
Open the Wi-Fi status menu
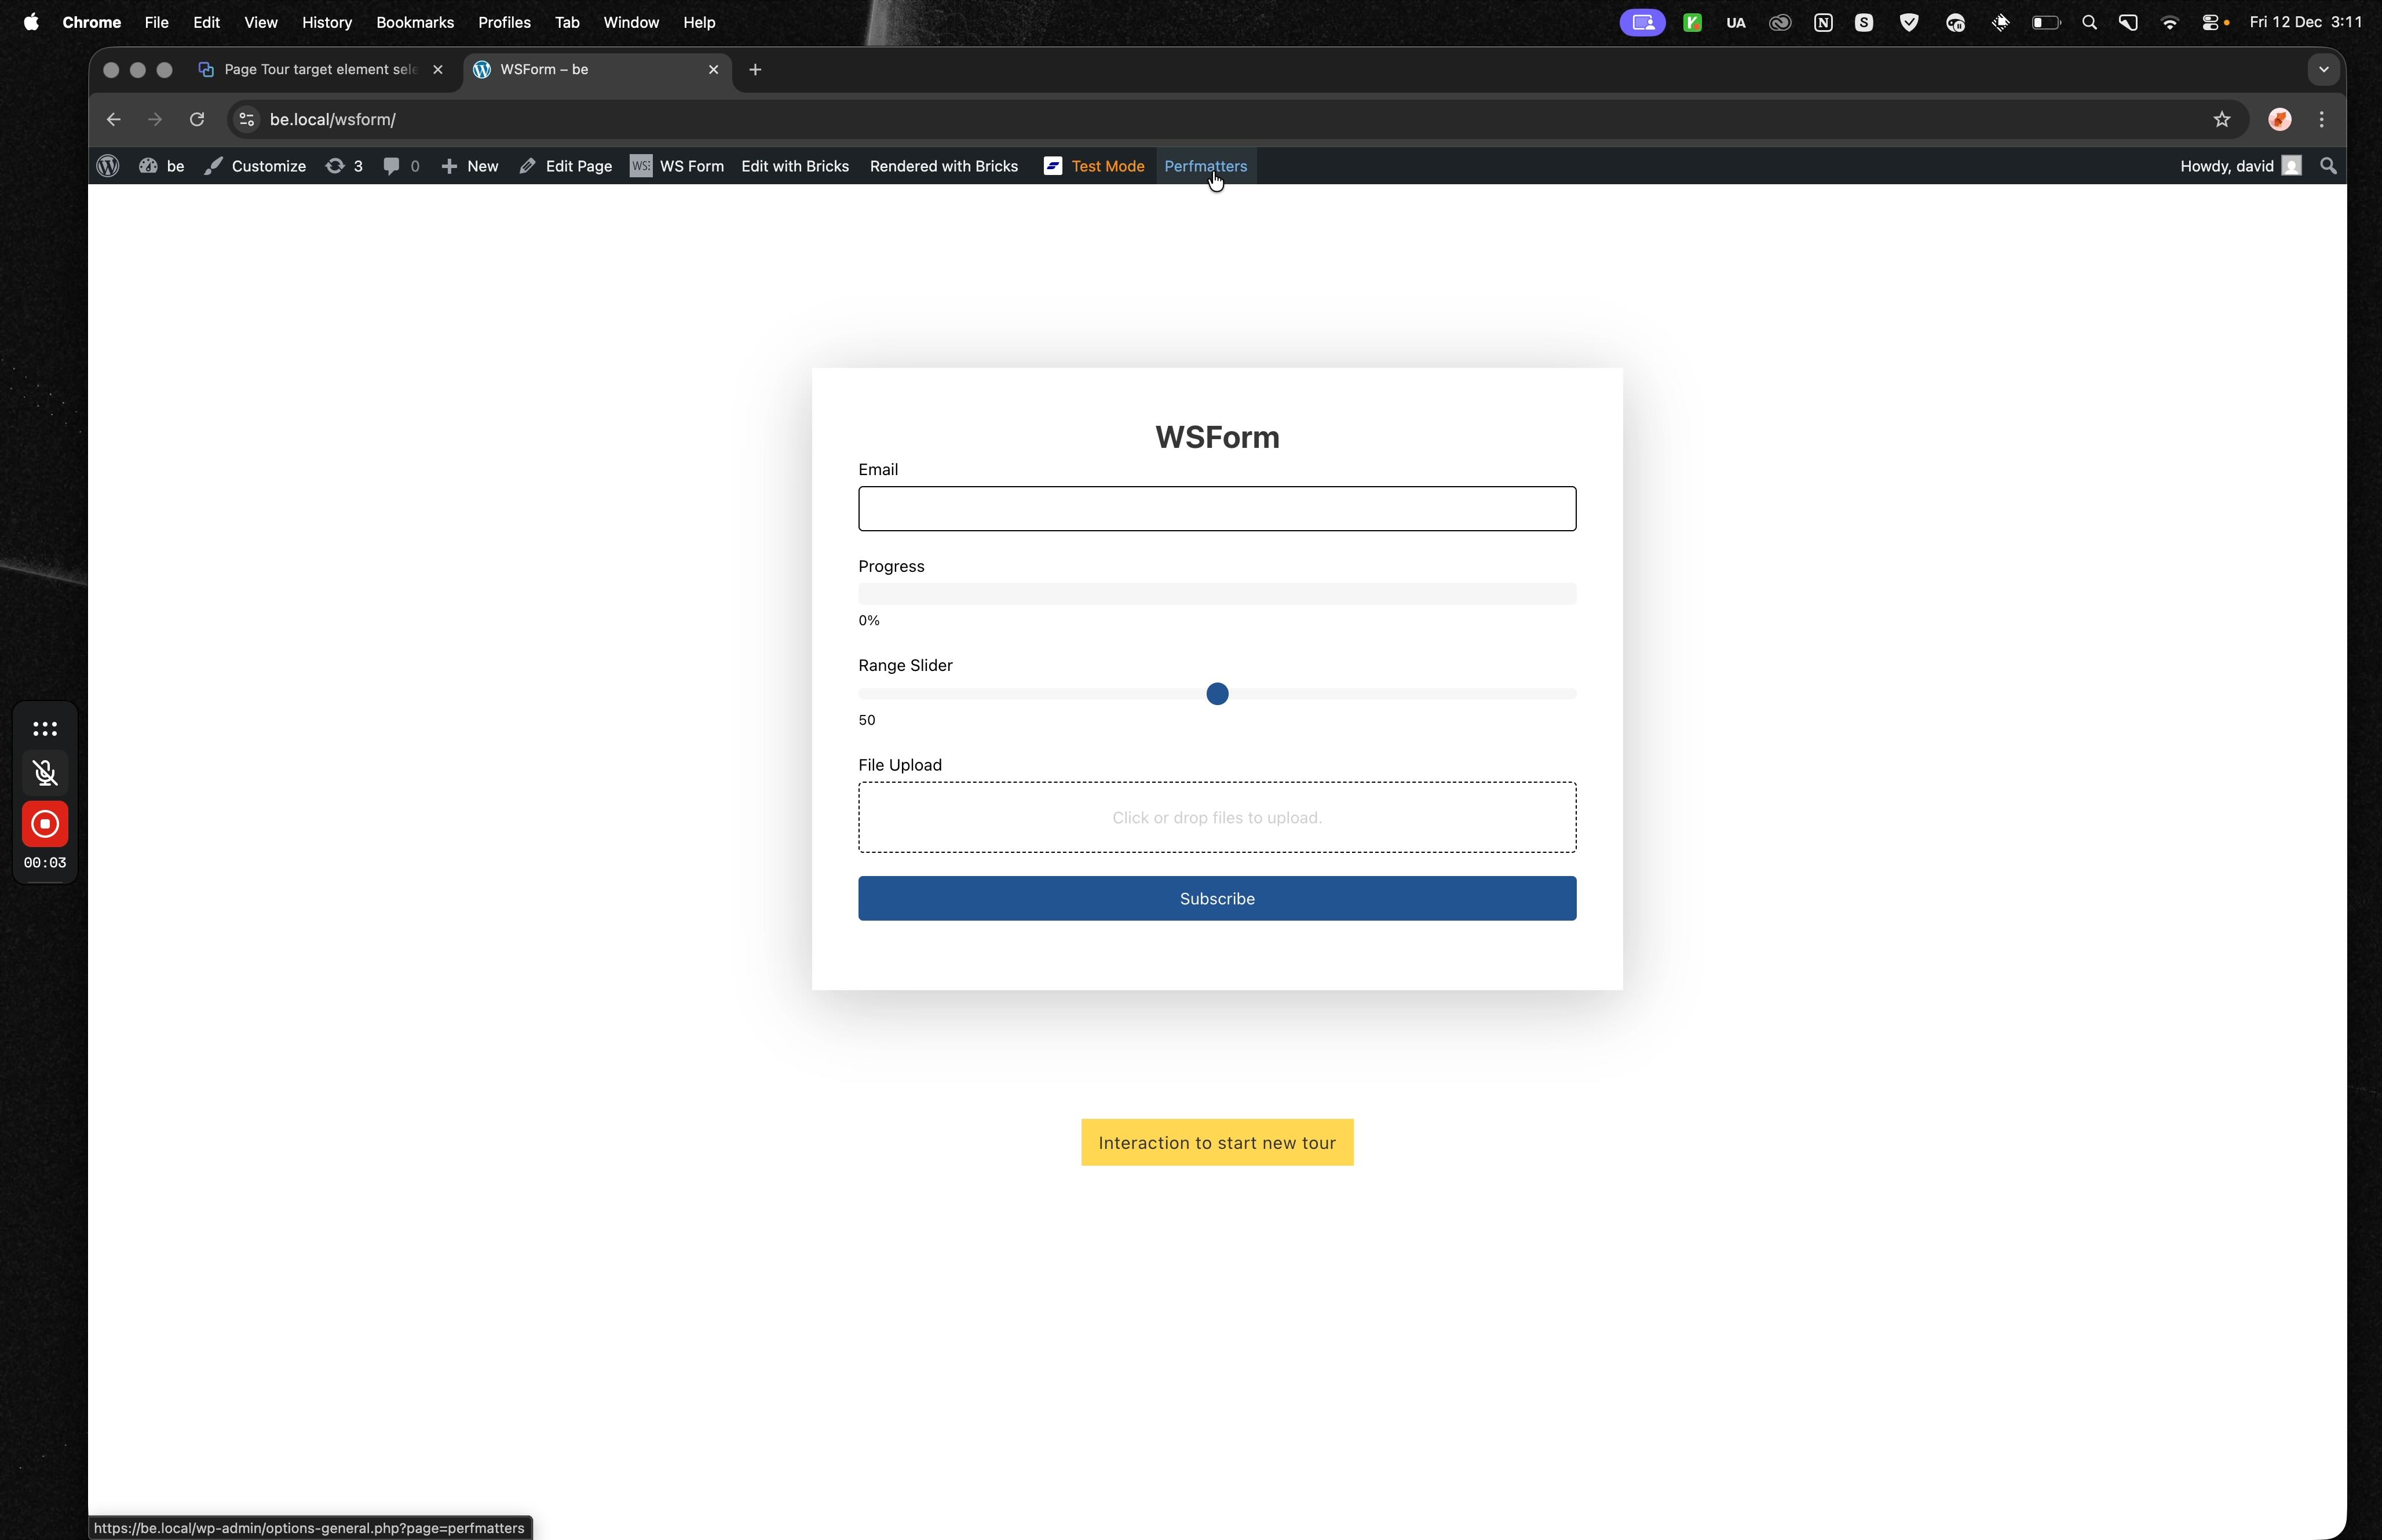click(x=2169, y=22)
